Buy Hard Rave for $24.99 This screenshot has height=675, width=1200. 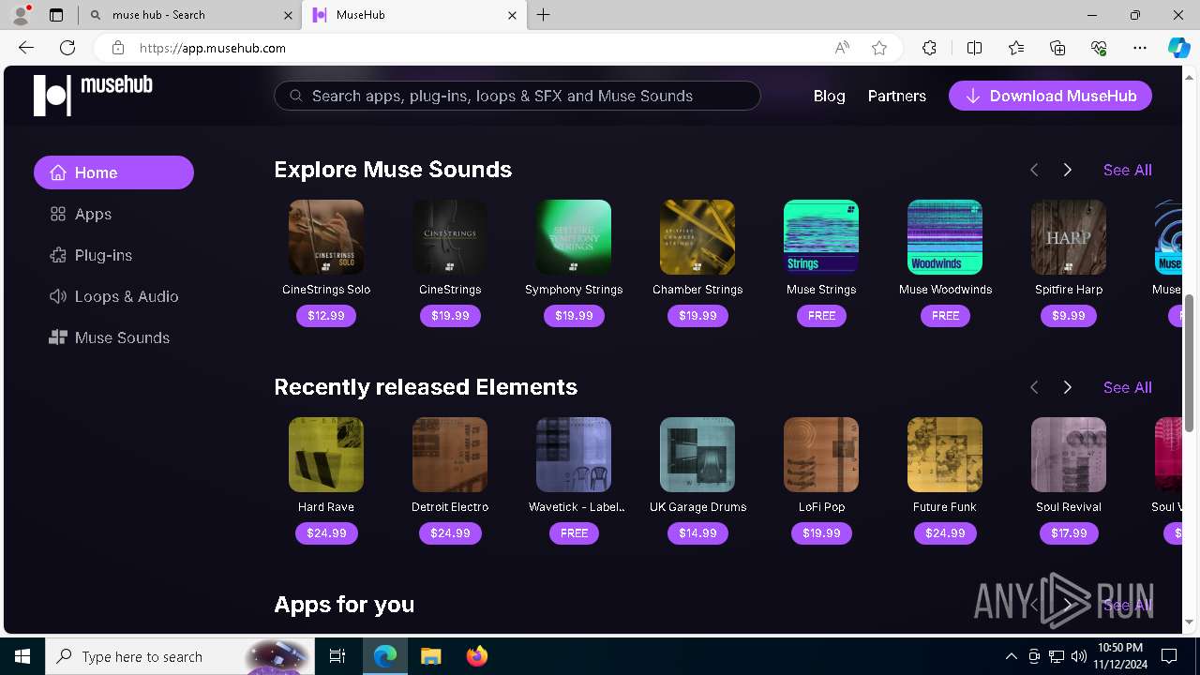coord(326,533)
